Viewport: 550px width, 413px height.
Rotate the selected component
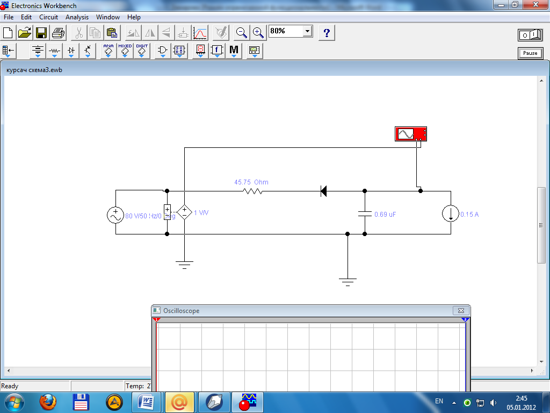[x=133, y=33]
